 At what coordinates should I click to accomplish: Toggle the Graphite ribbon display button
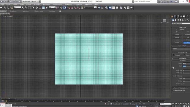tap(110, 8)
